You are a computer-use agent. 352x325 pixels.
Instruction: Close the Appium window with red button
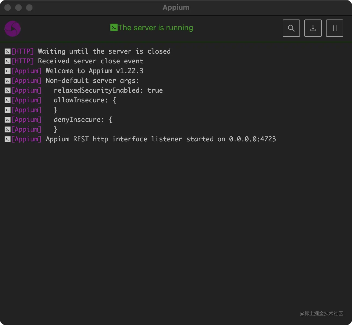click(8, 8)
